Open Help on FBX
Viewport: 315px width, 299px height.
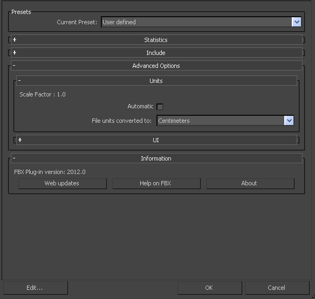point(156,183)
